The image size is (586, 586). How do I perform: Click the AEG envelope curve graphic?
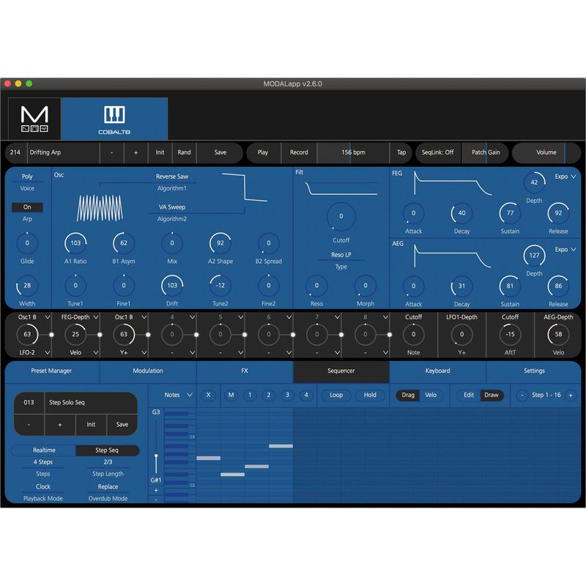[453, 255]
